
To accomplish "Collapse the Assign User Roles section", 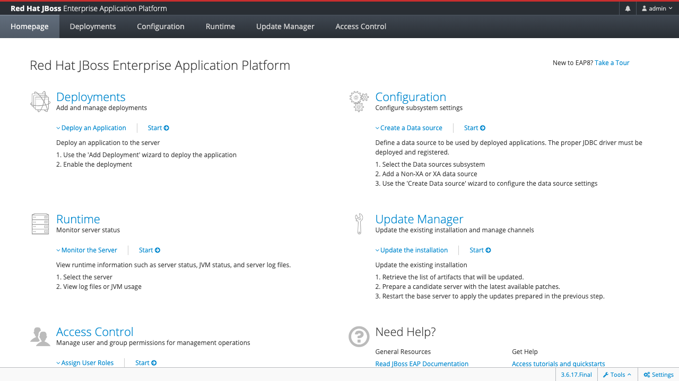I will point(85,363).
